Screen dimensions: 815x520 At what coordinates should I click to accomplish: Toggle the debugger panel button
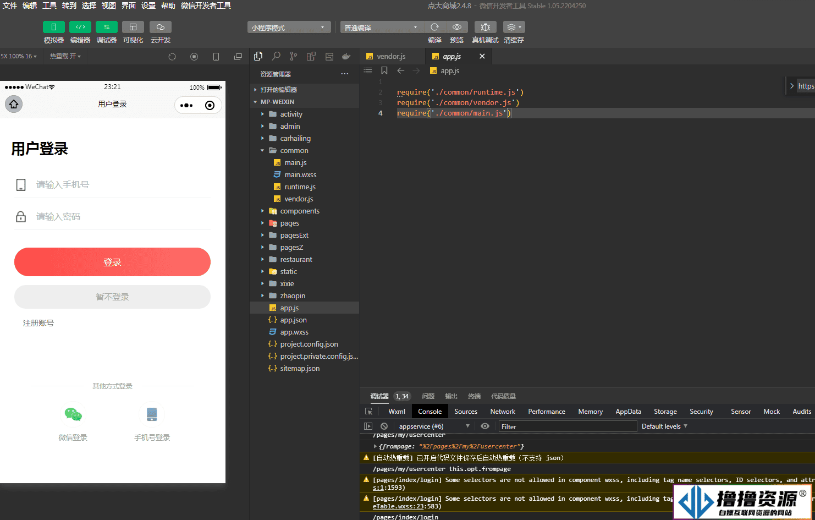click(x=107, y=27)
